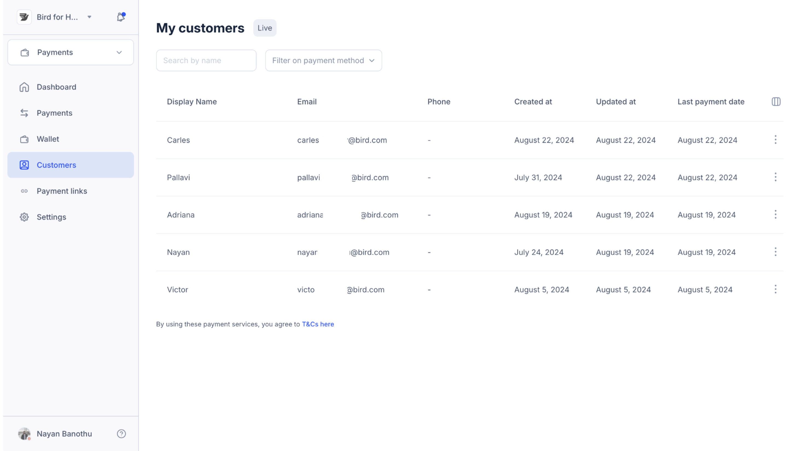Click the notifications bell icon
The height and width of the screenshot is (451, 804).
(121, 17)
